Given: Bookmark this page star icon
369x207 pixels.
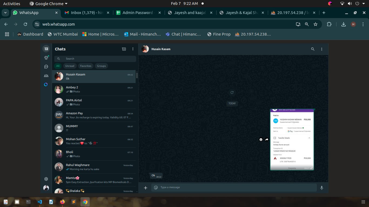Looking at the screenshot, I should point(316,24).
